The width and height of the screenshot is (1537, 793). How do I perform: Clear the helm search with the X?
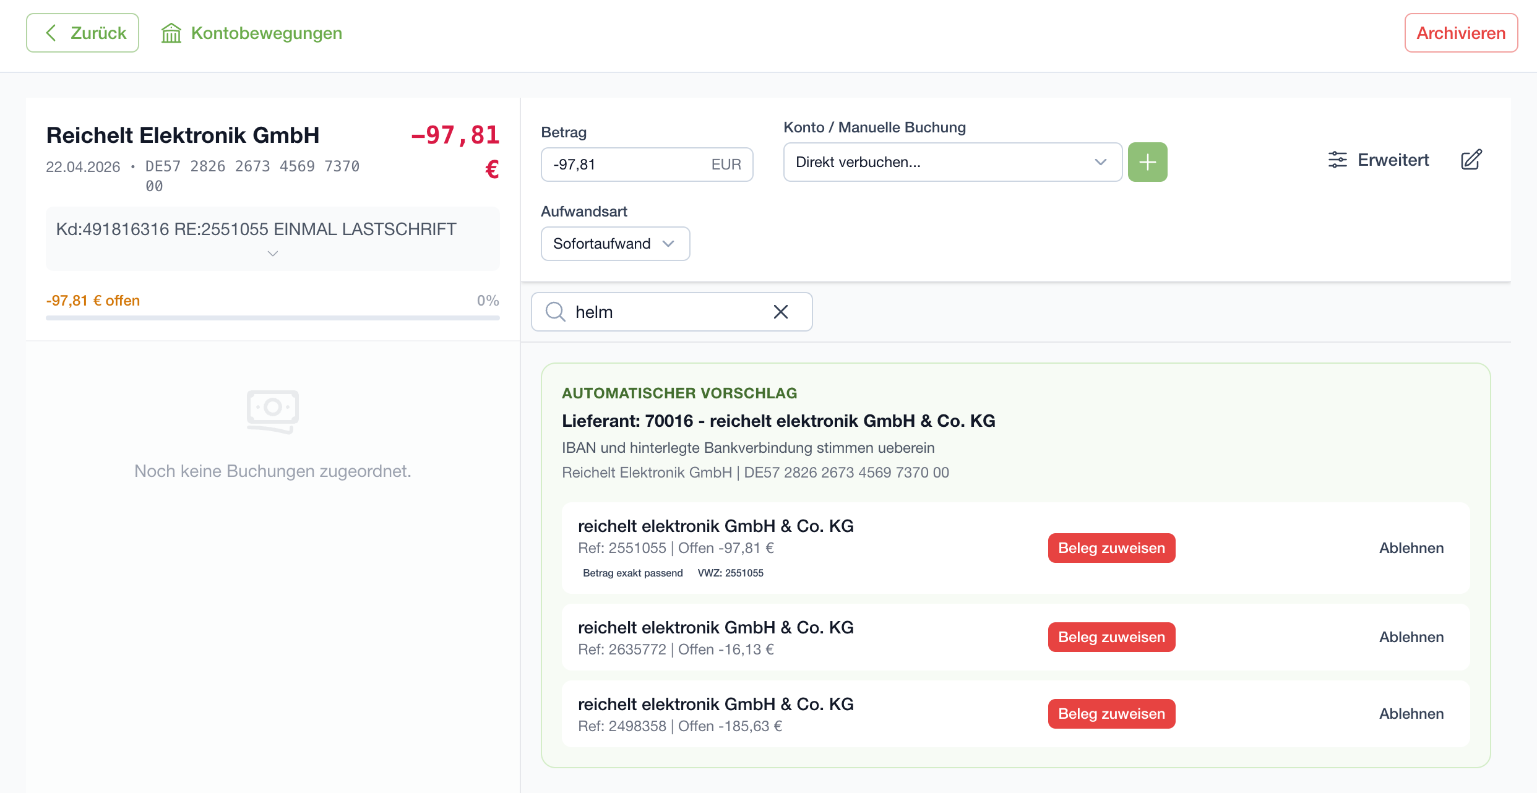tap(781, 312)
